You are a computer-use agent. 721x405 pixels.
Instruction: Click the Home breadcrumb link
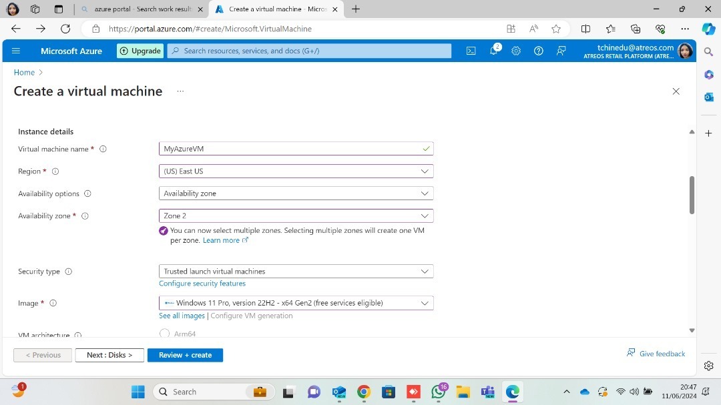pyautogui.click(x=24, y=72)
